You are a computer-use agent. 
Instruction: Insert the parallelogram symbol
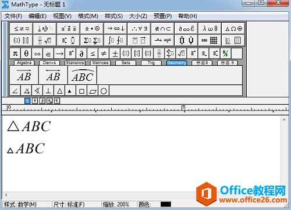click(x=93, y=91)
